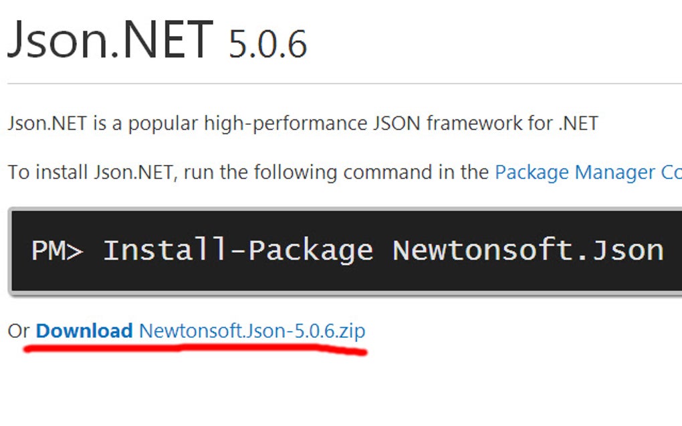Click the word 'Or' before Download
Image resolution: width=682 pixels, height=426 pixels.
click(x=19, y=331)
